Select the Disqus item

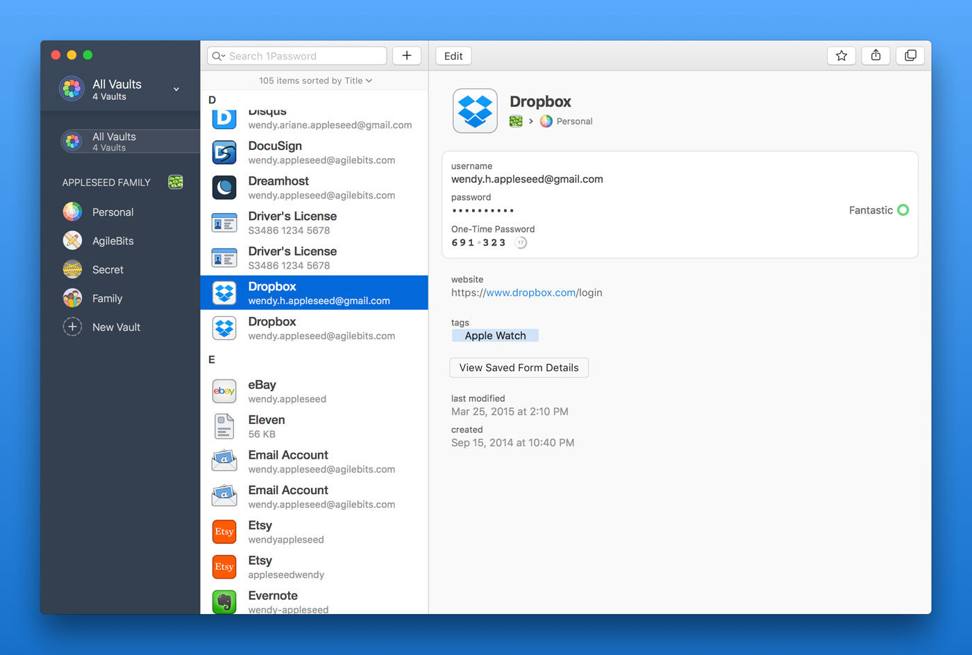(x=315, y=119)
